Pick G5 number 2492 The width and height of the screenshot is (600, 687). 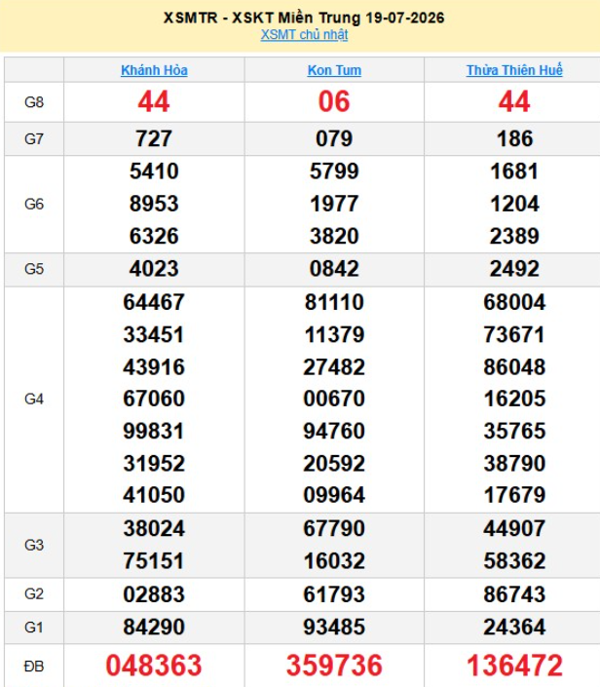click(x=514, y=269)
